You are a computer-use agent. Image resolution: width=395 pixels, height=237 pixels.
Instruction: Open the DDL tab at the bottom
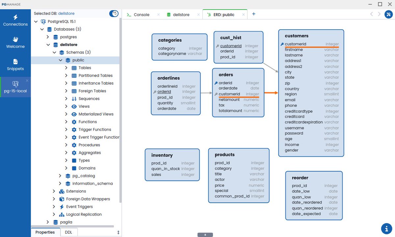[x=68, y=232]
